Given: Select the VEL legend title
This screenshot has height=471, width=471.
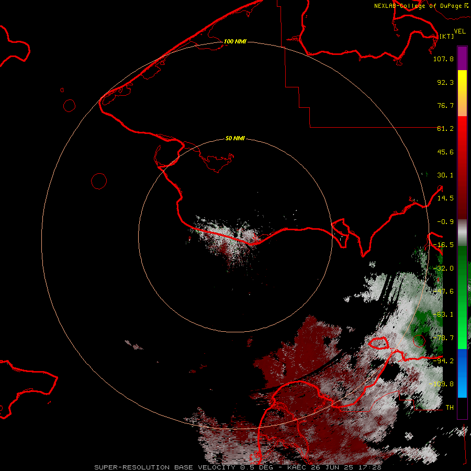Looking at the screenshot, I should [460, 31].
